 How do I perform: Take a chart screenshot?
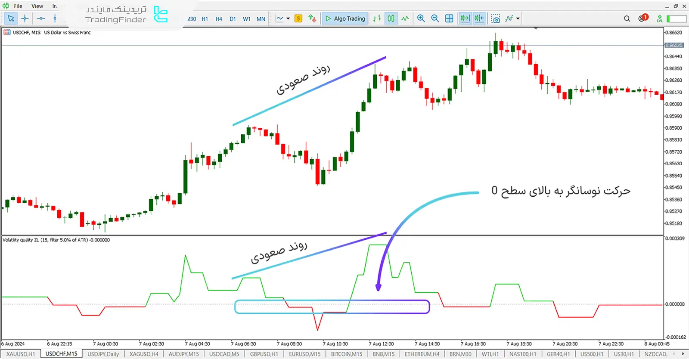click(496, 19)
